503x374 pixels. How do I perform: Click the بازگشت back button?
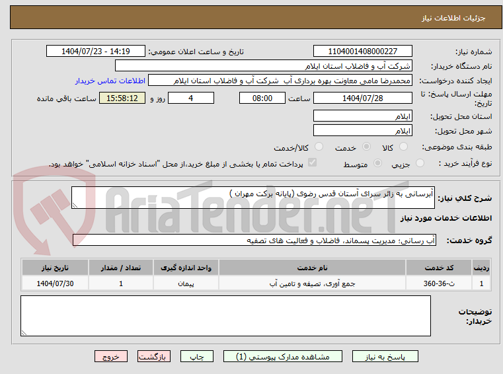(153, 356)
